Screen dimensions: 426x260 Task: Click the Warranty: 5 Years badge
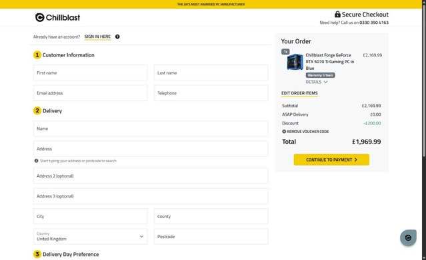(320, 75)
